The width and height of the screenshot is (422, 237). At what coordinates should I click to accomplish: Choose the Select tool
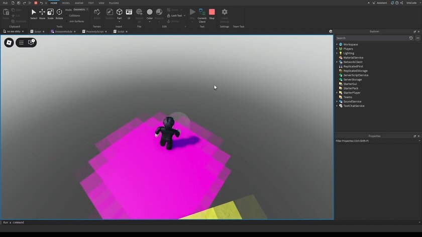tap(34, 14)
